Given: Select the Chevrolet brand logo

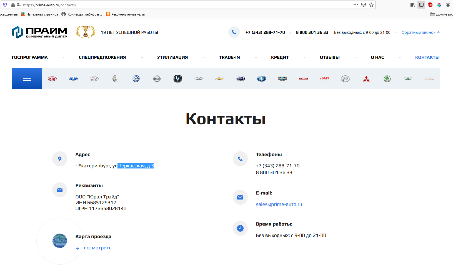Looking at the screenshot, I should pos(220,79).
